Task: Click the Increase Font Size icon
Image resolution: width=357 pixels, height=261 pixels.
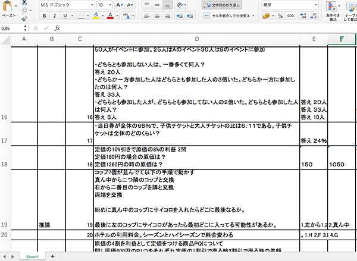Action: (x=121, y=5)
